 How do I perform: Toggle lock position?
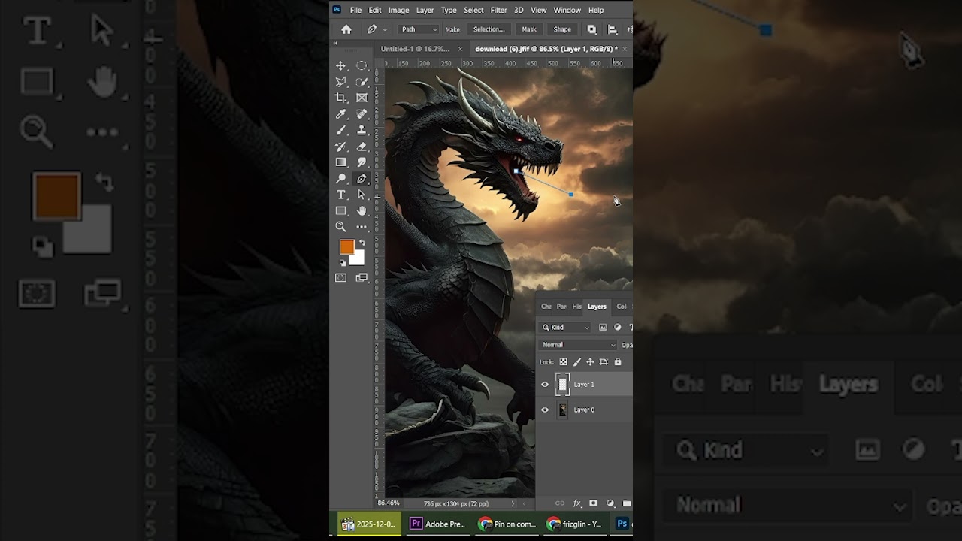(x=590, y=362)
